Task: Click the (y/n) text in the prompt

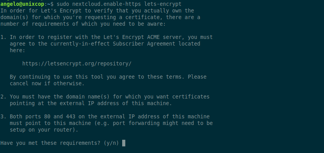Action: point(111,143)
